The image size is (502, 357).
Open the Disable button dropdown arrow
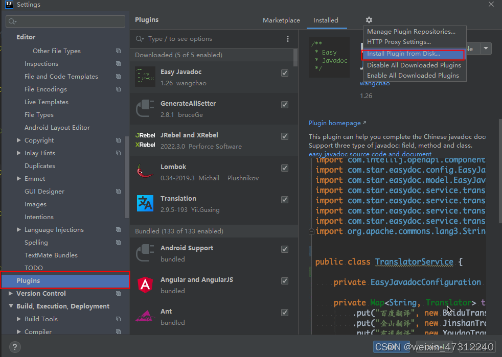486,49
